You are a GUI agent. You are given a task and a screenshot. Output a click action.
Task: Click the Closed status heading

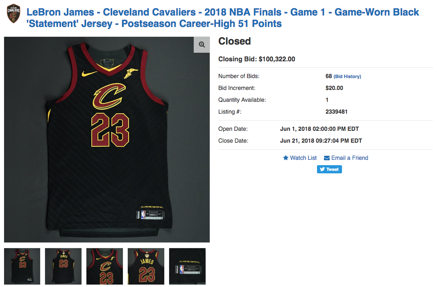(234, 41)
